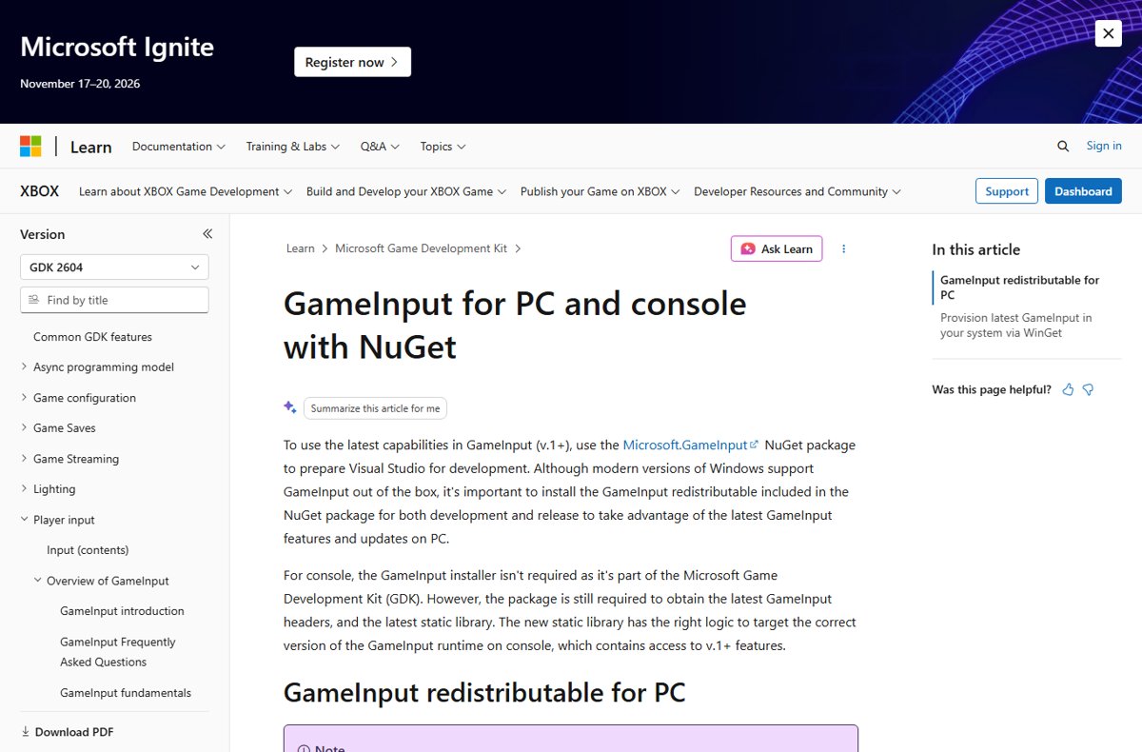Click Sign in link
The width and height of the screenshot is (1142, 752).
click(x=1104, y=146)
